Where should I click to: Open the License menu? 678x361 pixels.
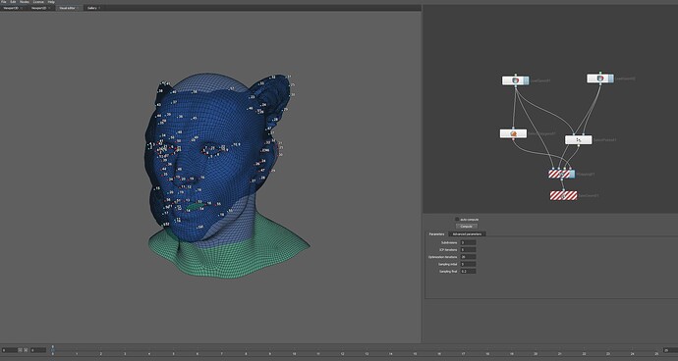[38, 2]
